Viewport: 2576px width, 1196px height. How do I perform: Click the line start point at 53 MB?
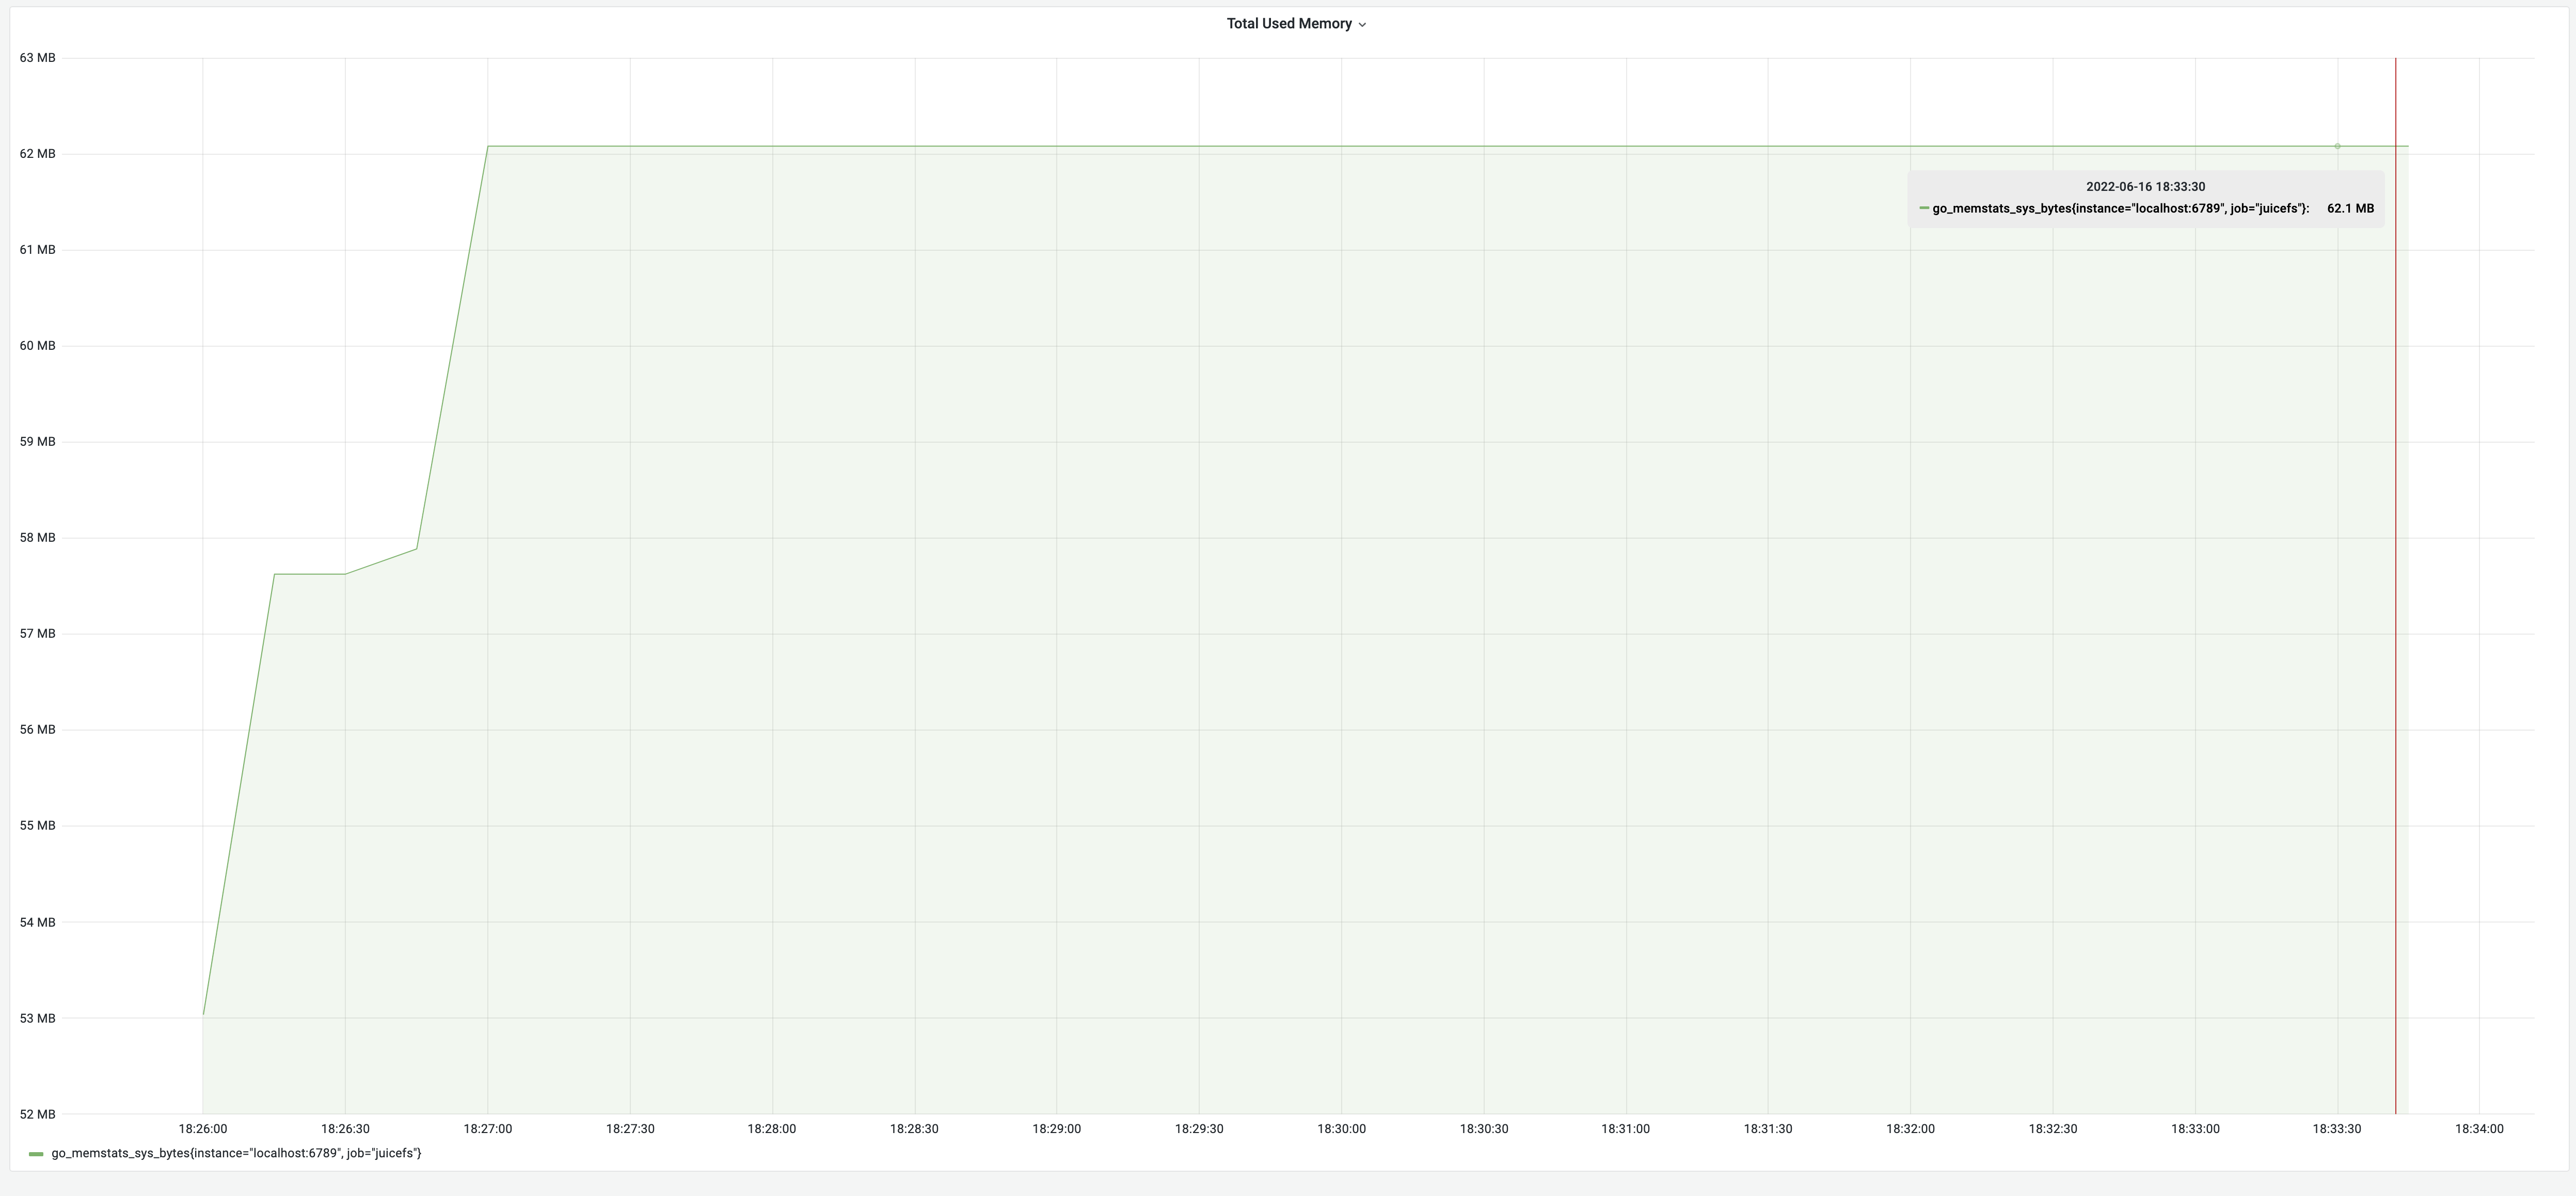204,1014
